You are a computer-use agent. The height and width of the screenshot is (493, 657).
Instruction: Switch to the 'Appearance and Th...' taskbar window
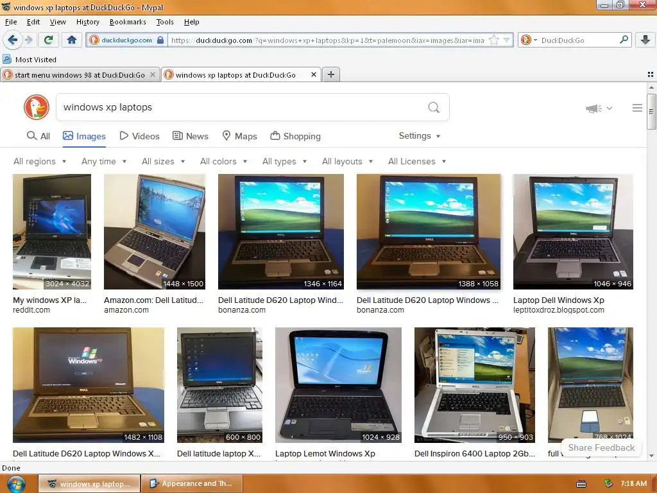[192, 483]
